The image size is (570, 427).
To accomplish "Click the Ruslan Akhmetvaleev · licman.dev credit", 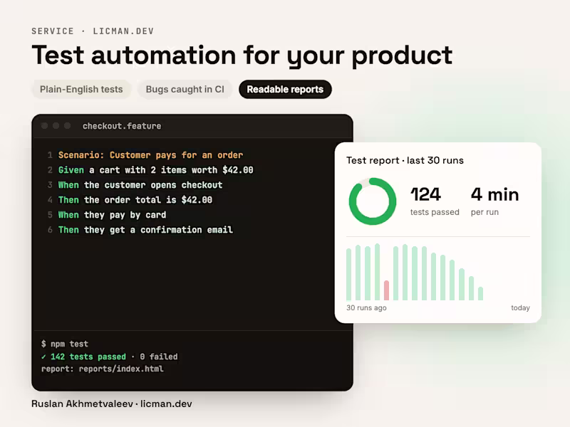I will pos(112,404).
